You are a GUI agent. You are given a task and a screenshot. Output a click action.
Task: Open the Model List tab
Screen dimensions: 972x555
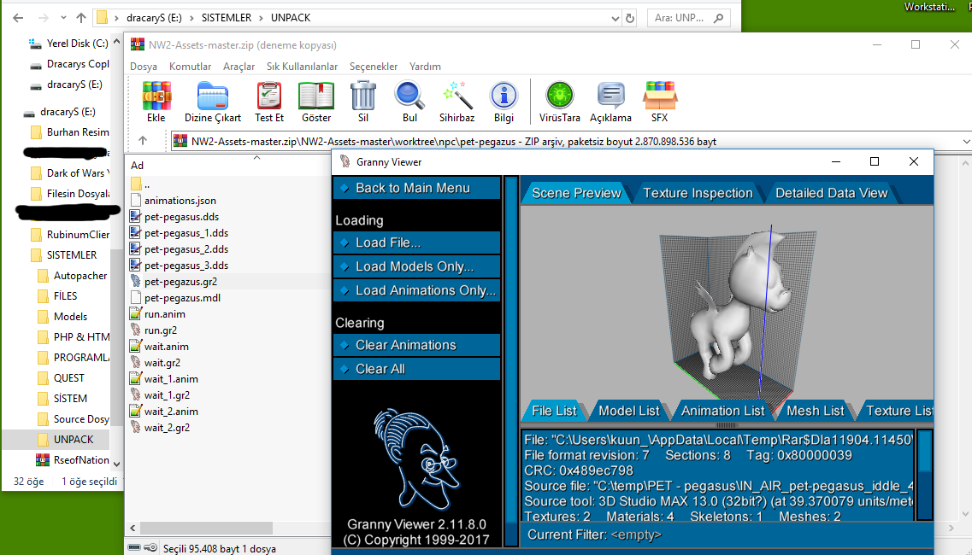pos(628,411)
